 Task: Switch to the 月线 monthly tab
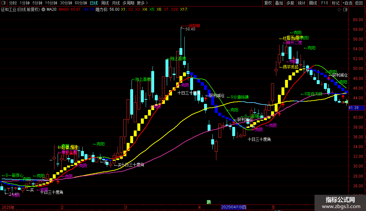pos(116,3)
